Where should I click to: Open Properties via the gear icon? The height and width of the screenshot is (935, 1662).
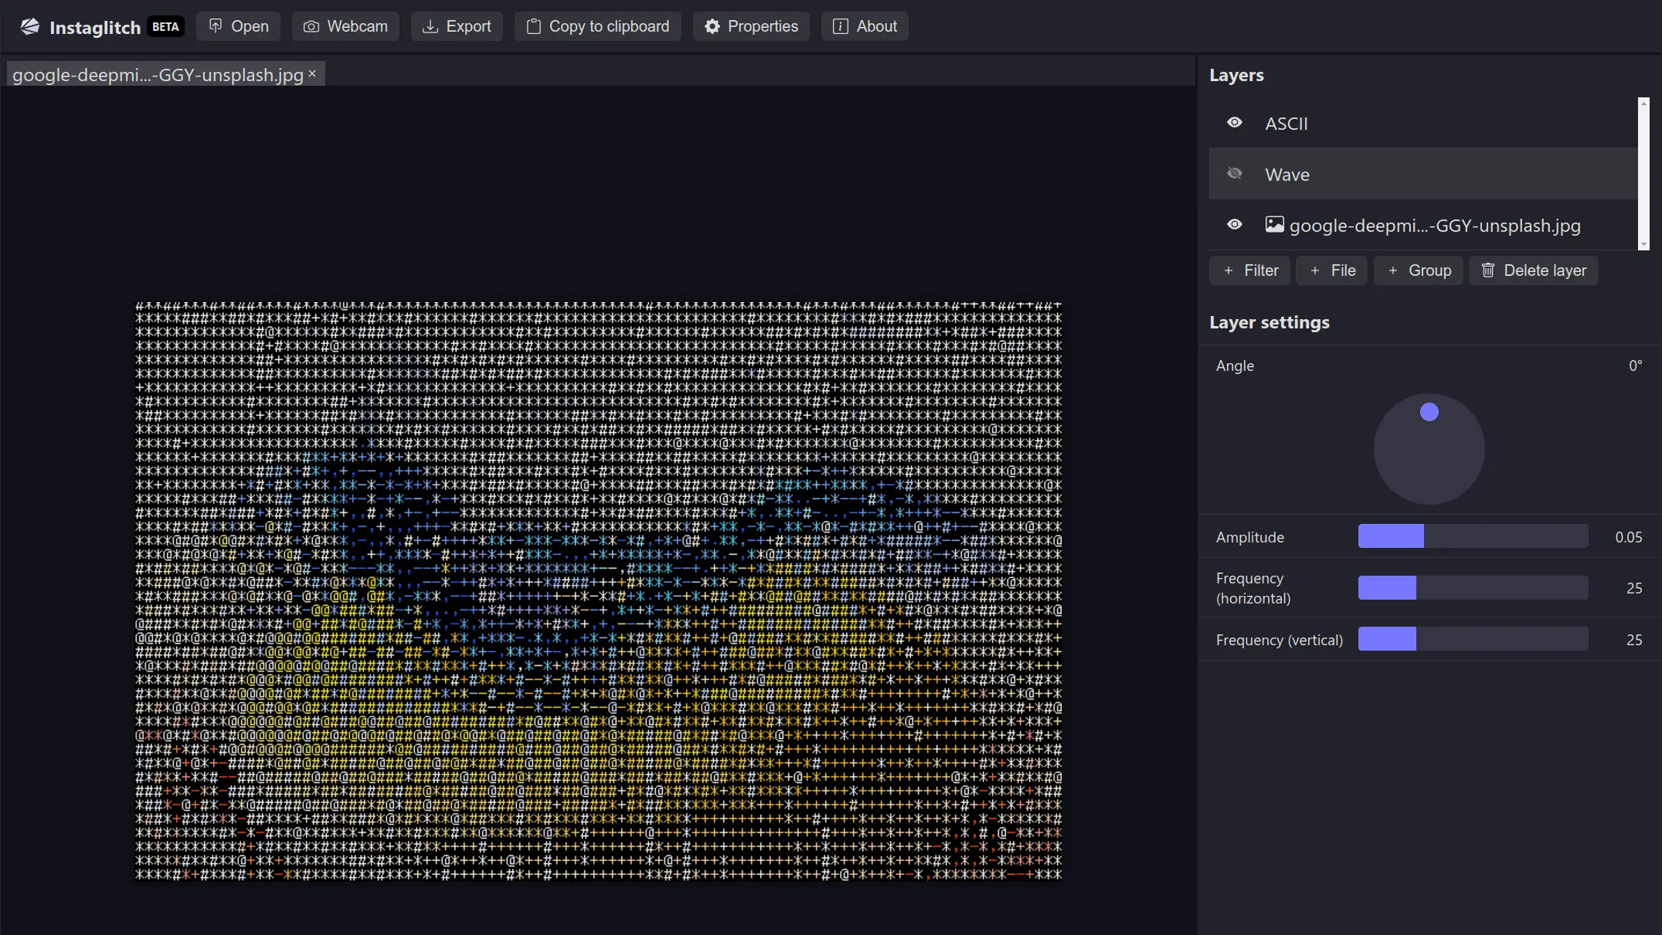pyautogui.click(x=711, y=25)
